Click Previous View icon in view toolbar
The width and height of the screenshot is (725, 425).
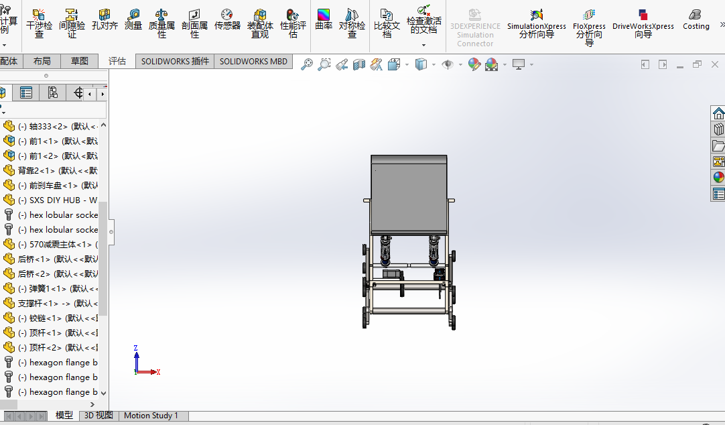click(342, 64)
